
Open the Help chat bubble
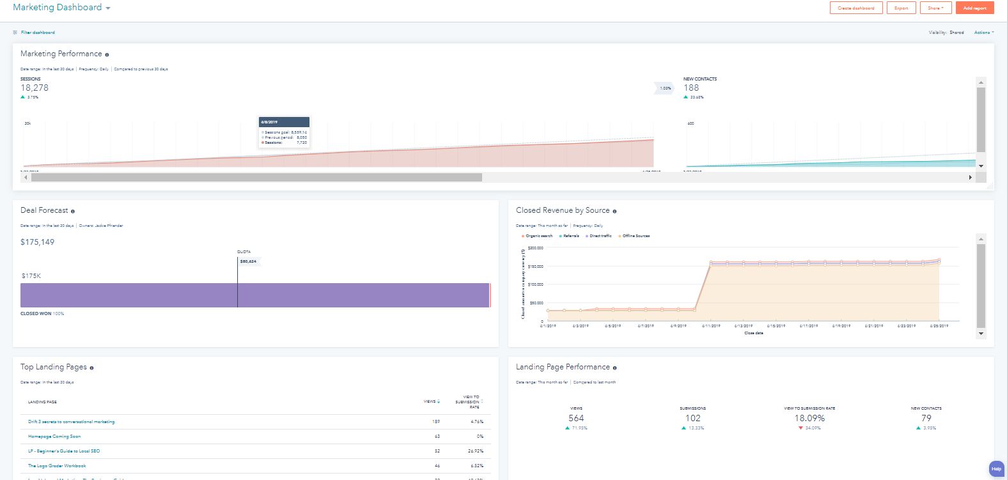996,468
